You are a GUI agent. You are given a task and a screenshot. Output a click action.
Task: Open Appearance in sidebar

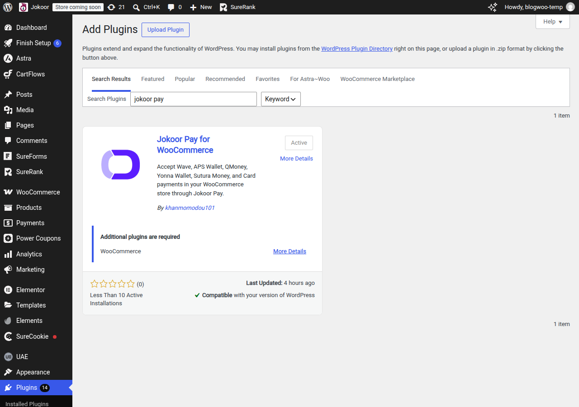pos(36,372)
